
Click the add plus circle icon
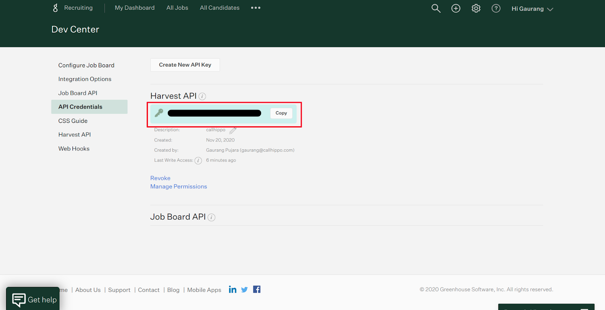coord(456,8)
